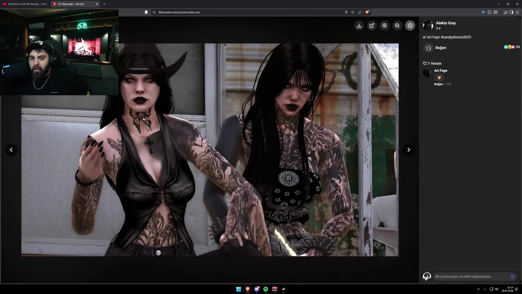Click the bookmark icon beside the address bar

(x=146, y=12)
